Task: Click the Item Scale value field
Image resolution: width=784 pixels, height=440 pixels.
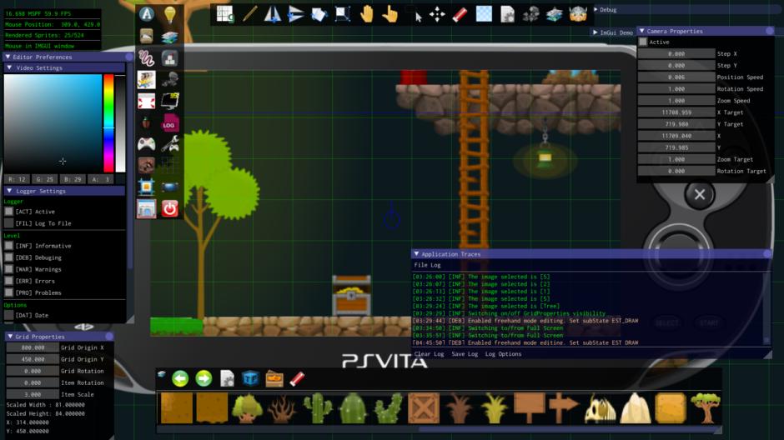Action: point(33,394)
